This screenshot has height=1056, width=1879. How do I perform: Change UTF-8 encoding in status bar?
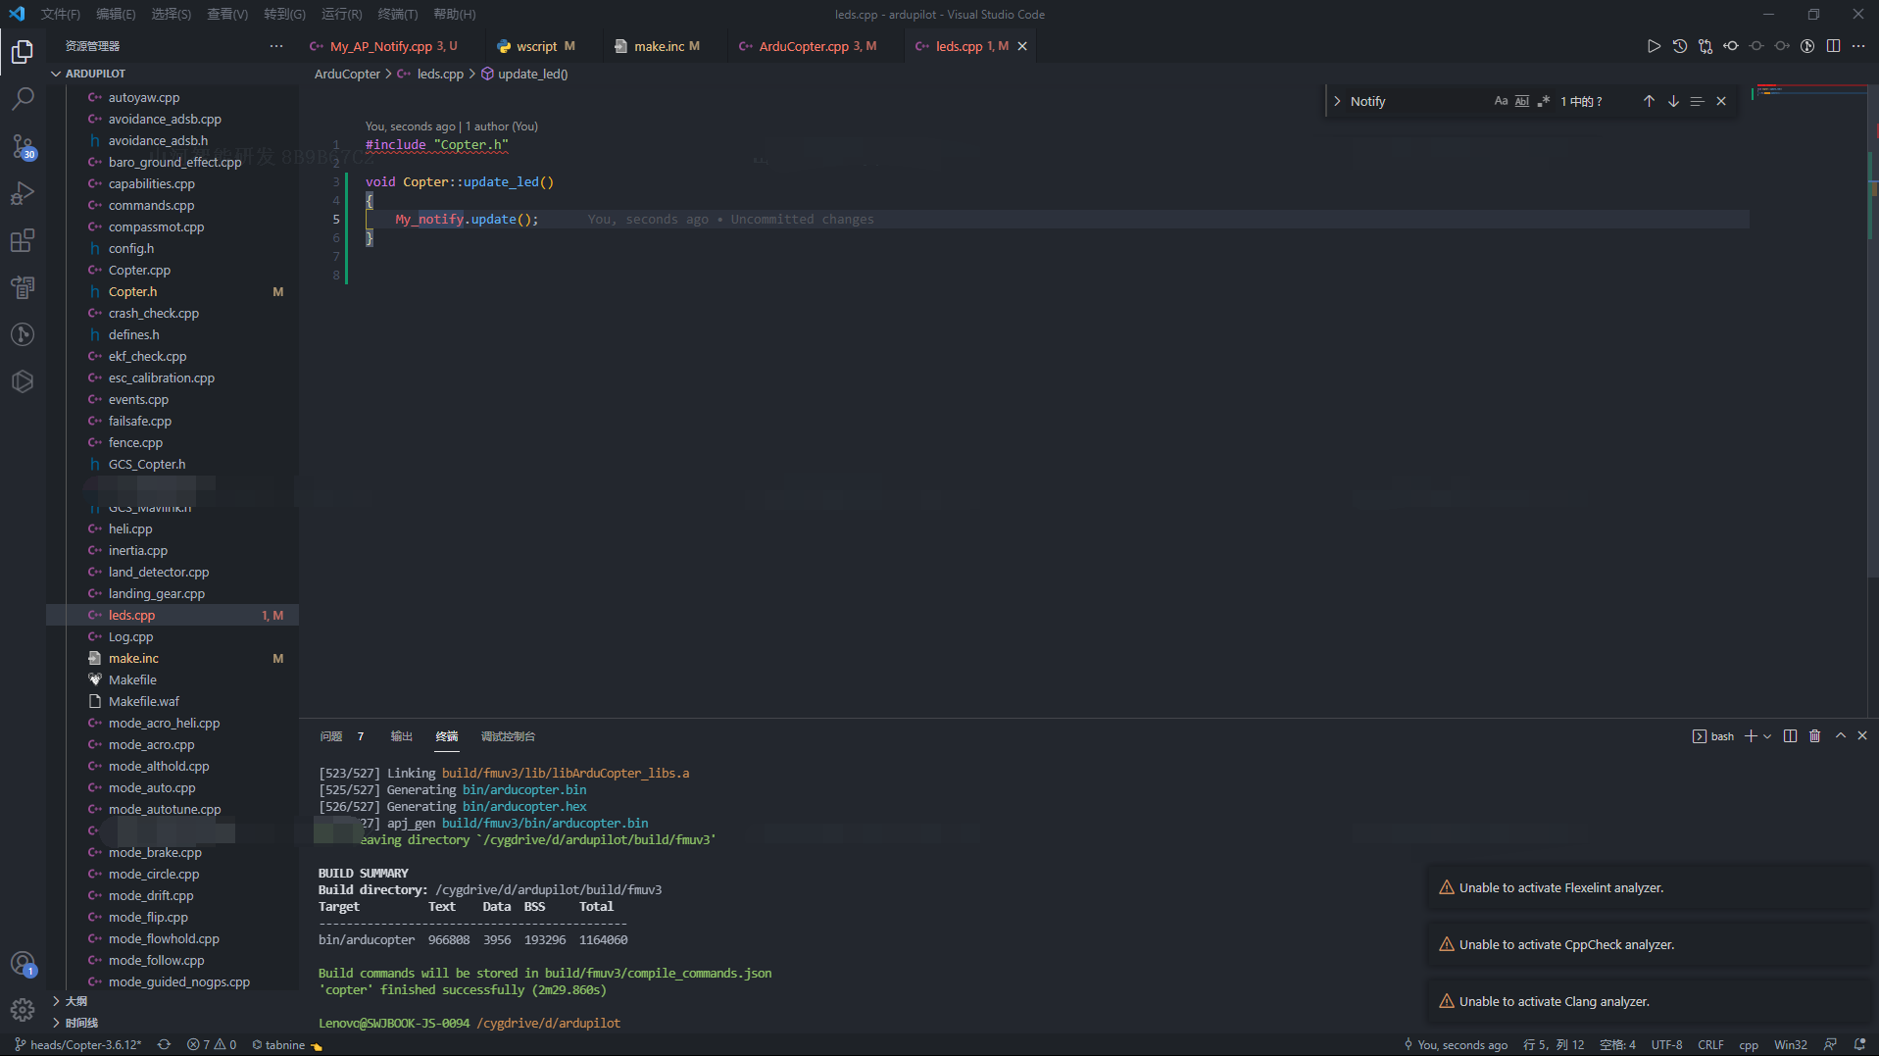1666,1044
